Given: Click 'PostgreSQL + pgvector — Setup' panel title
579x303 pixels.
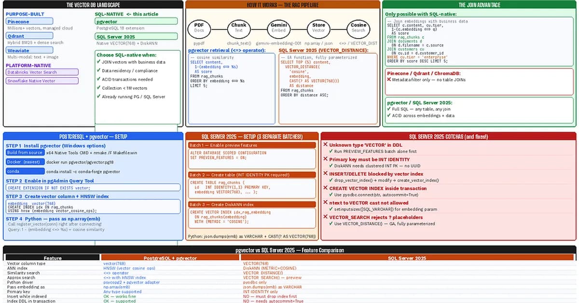Looking at the screenshot, I should 93,137.
